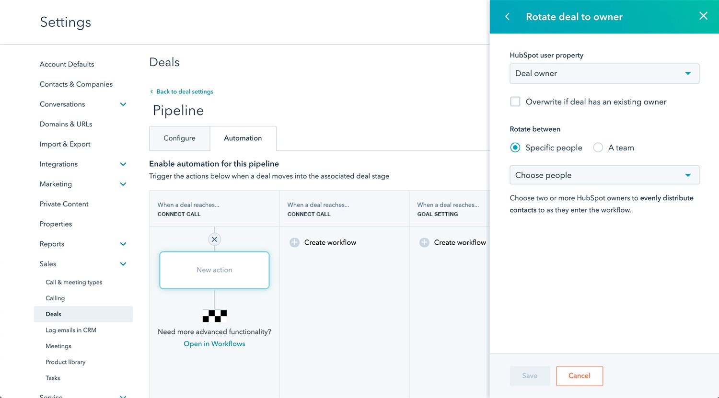The width and height of the screenshot is (719, 398).
Task: Click the Marketing sidebar label
Action: pyautogui.click(x=56, y=184)
